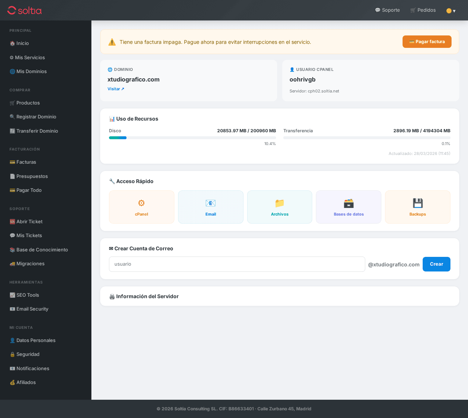Viewport: 468px width, 418px height.
Task: Open Soporte in the top navigation
Action: 387,10
